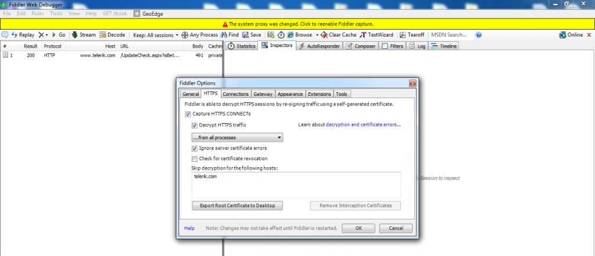Viewport: 595px width, 256px height.
Task: Toggle Stream mode in toolbar
Action: tap(84, 35)
